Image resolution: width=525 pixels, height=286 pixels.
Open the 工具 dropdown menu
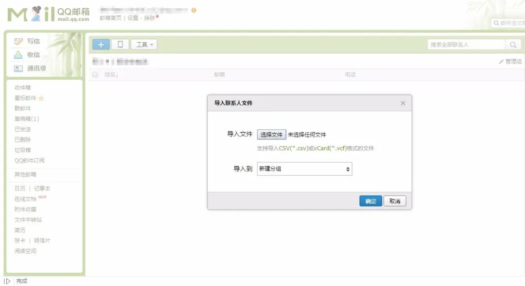tap(143, 44)
